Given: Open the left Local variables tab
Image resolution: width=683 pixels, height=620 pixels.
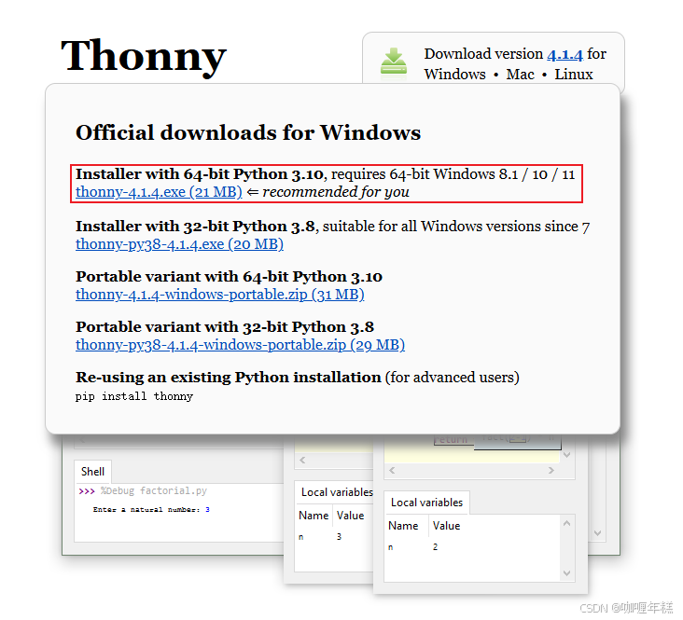Looking at the screenshot, I should [x=337, y=492].
